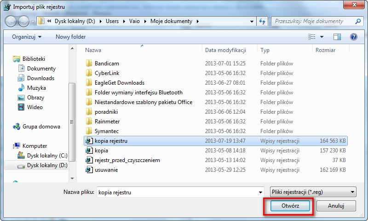Toggle the preview pane icon
This screenshot has height=221, width=368.
click(x=337, y=37)
